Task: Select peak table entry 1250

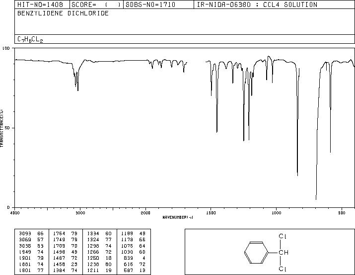Action: (x=93, y=258)
